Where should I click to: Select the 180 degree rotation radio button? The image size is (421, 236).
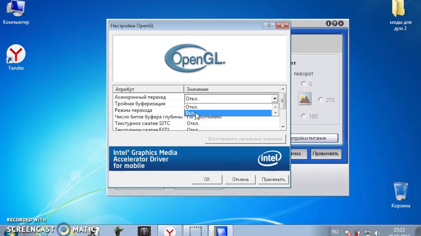pos(304,116)
